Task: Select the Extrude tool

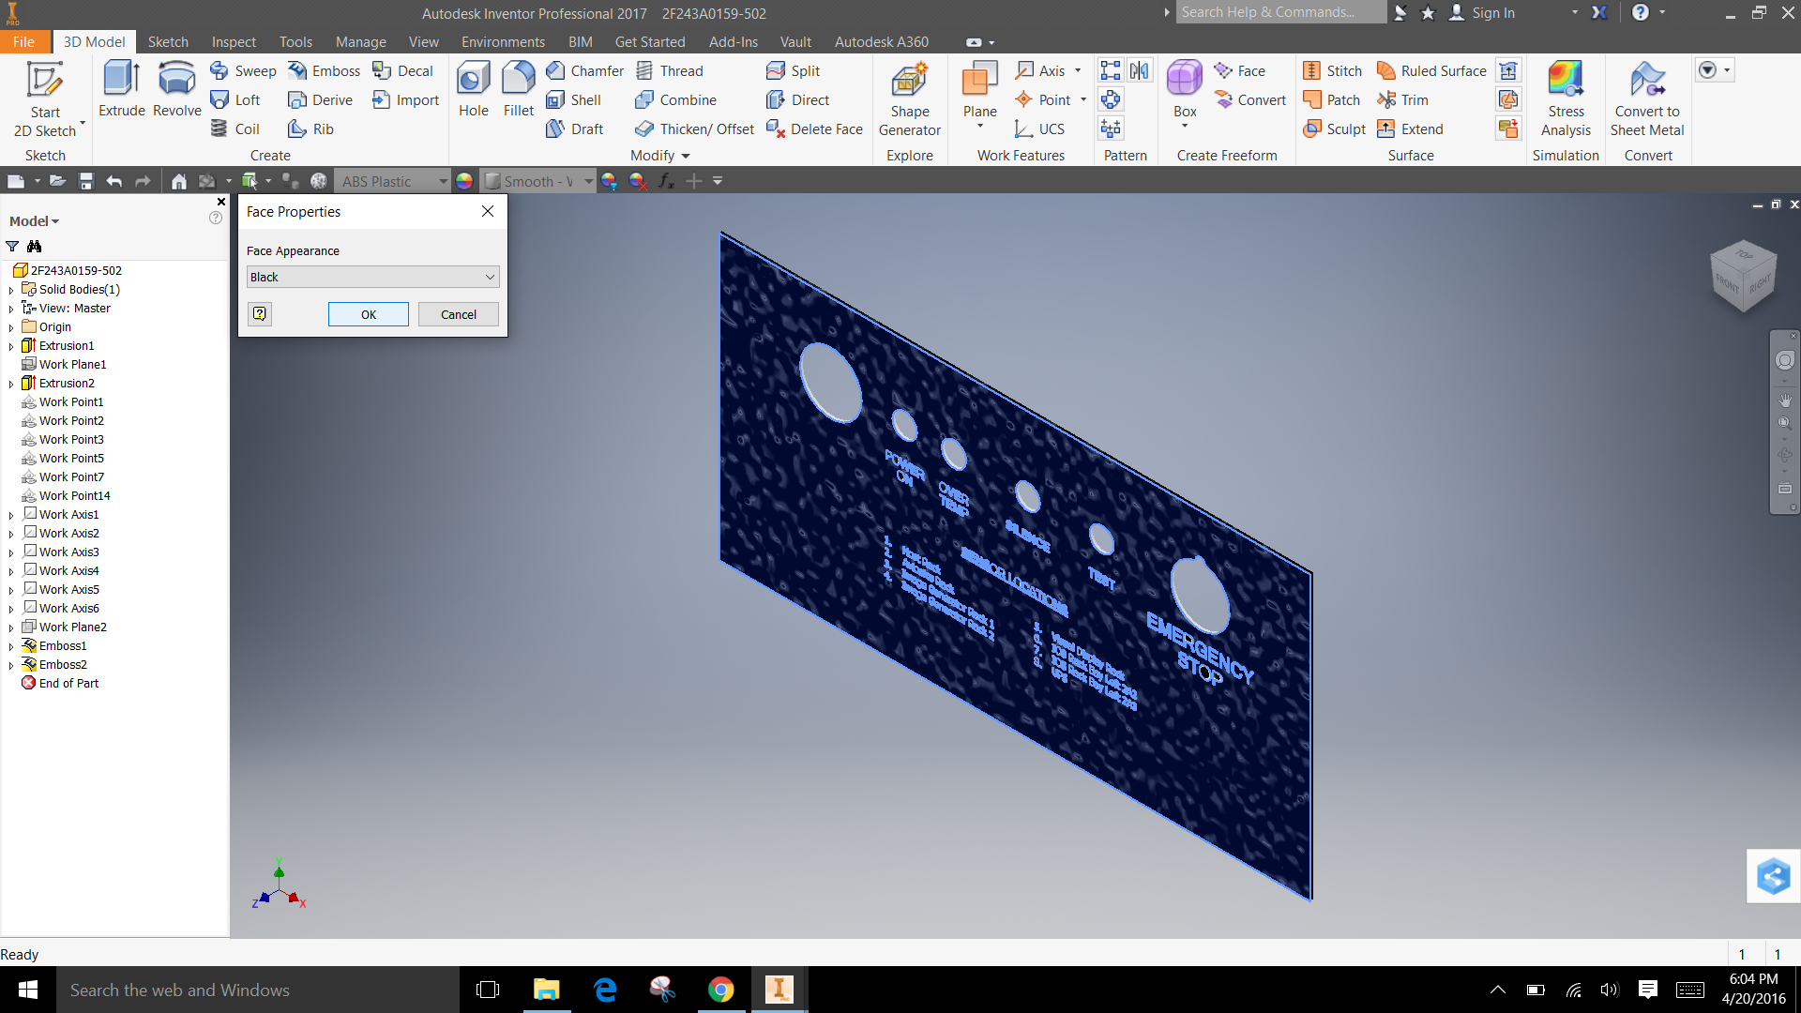Action: (x=122, y=89)
